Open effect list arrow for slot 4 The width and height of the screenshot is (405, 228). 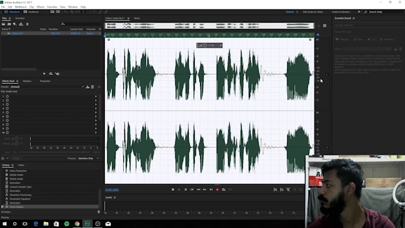tap(96, 108)
